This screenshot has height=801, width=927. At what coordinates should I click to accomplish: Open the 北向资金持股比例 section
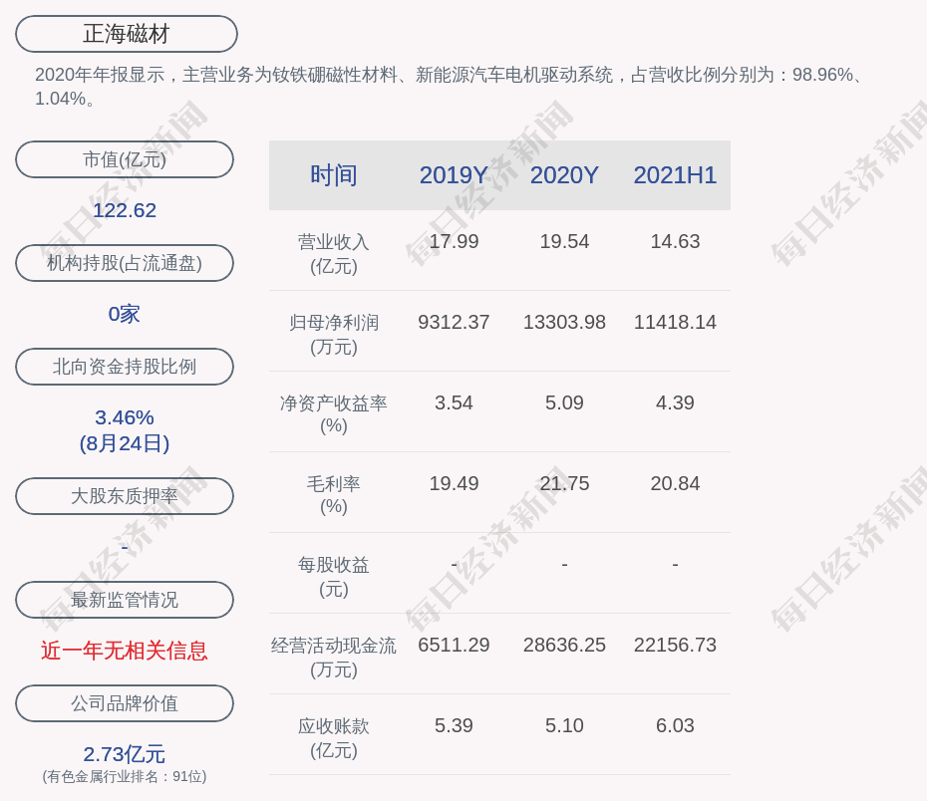[x=124, y=366]
